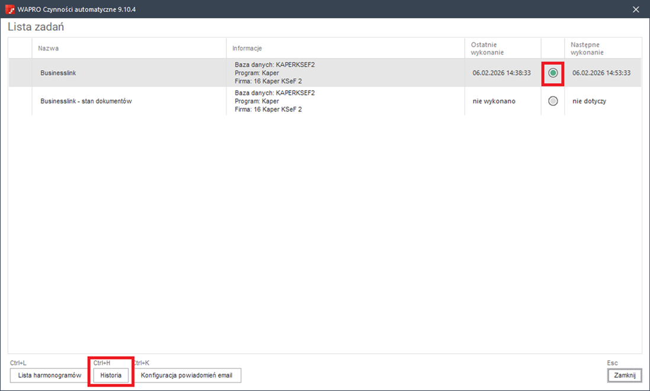Image resolution: width=650 pixels, height=391 pixels.
Task: Toggle the green active status indicator for Businesslink
Action: pos(553,73)
